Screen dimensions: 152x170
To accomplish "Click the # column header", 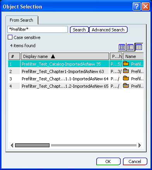I will [14, 56].
